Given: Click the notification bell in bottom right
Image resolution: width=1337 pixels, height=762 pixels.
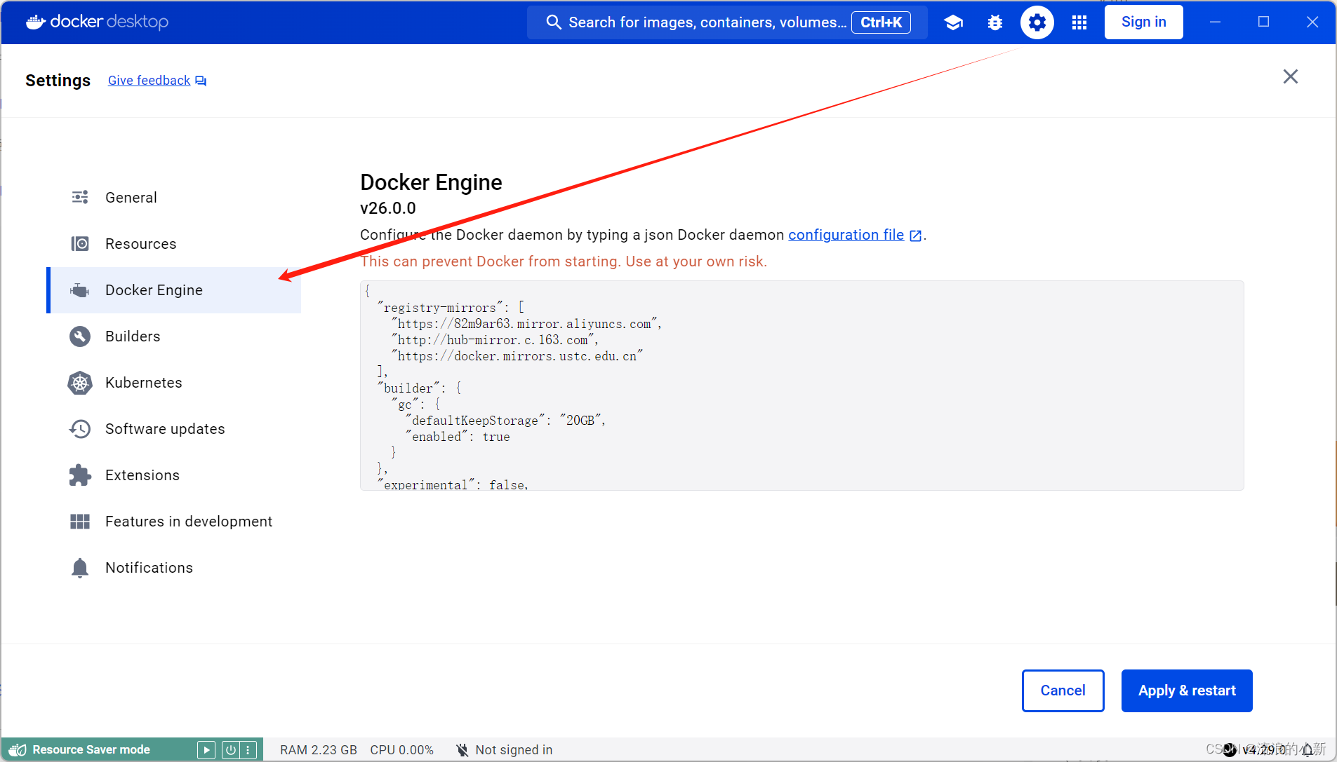Looking at the screenshot, I should [x=1307, y=749].
